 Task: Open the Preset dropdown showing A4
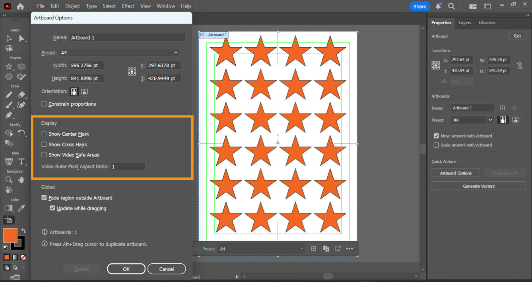[x=119, y=52]
